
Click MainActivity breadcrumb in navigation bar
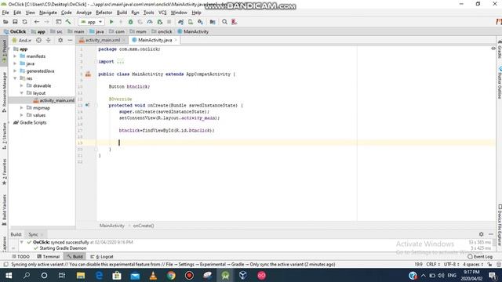point(193,31)
